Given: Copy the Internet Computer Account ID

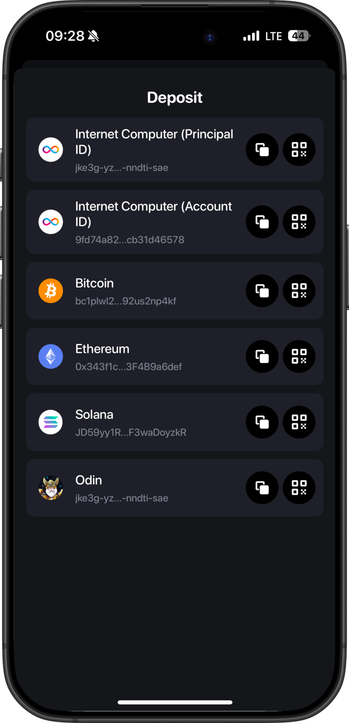Looking at the screenshot, I should click(x=262, y=222).
